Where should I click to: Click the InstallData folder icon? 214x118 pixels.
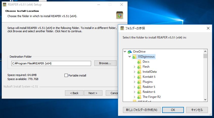point(139,72)
